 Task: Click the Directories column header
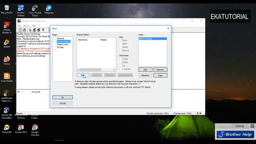pyautogui.click(x=83, y=40)
